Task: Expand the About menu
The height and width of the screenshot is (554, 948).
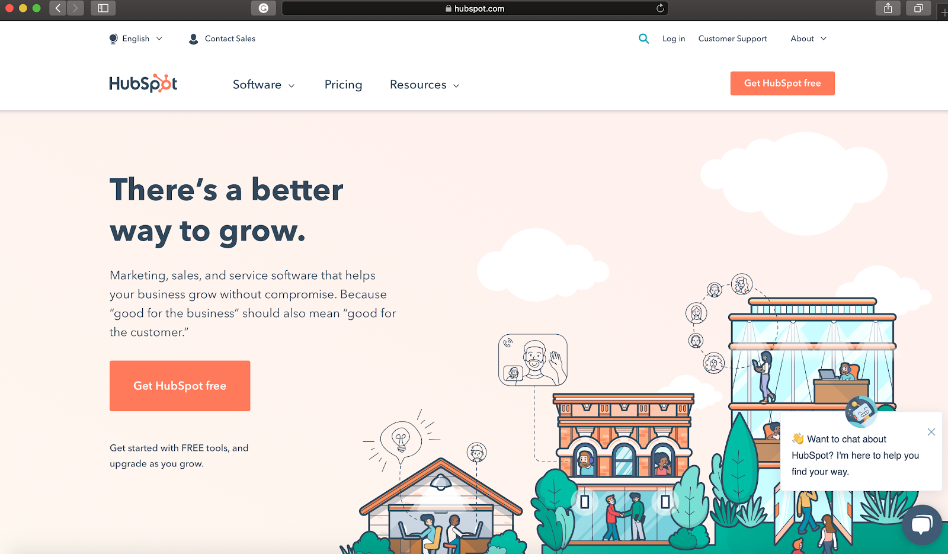Action: [x=808, y=39]
